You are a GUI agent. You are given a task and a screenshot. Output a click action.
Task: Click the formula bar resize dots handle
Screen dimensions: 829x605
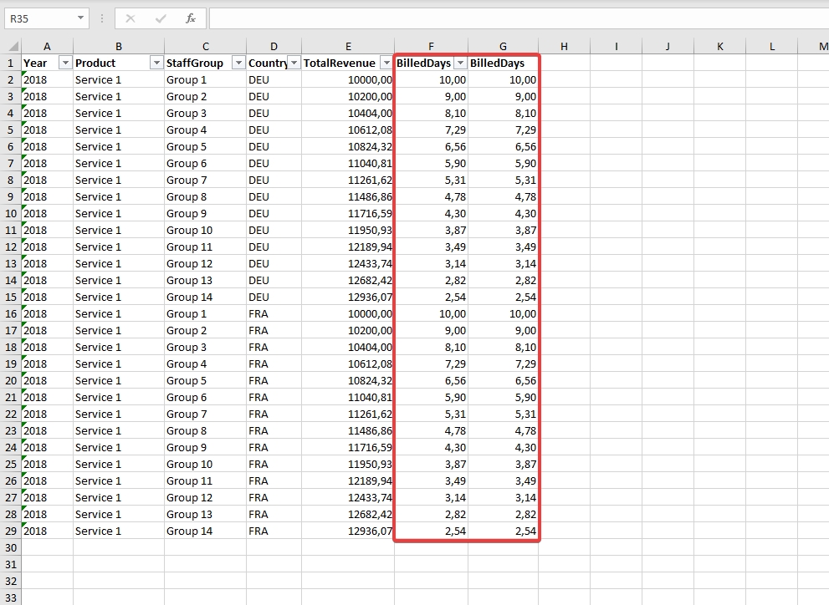coord(102,18)
